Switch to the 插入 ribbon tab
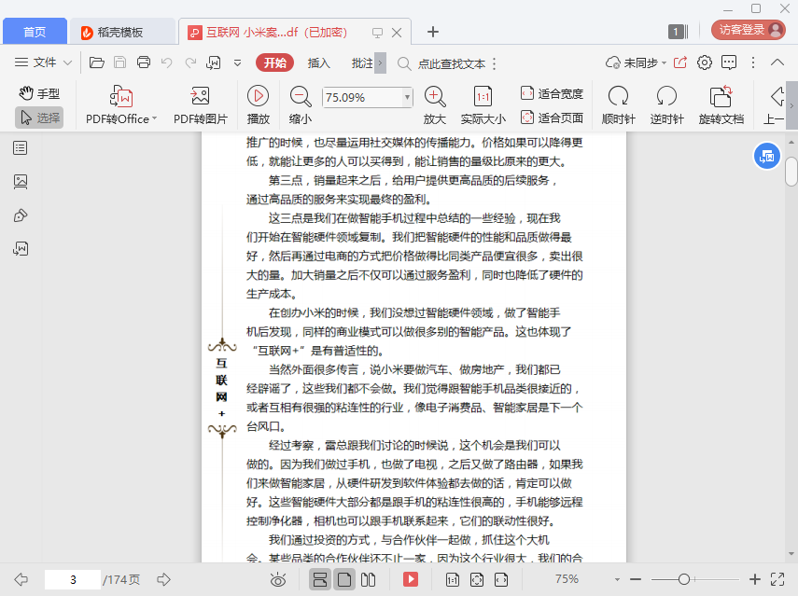The height and width of the screenshot is (596, 798). click(319, 62)
